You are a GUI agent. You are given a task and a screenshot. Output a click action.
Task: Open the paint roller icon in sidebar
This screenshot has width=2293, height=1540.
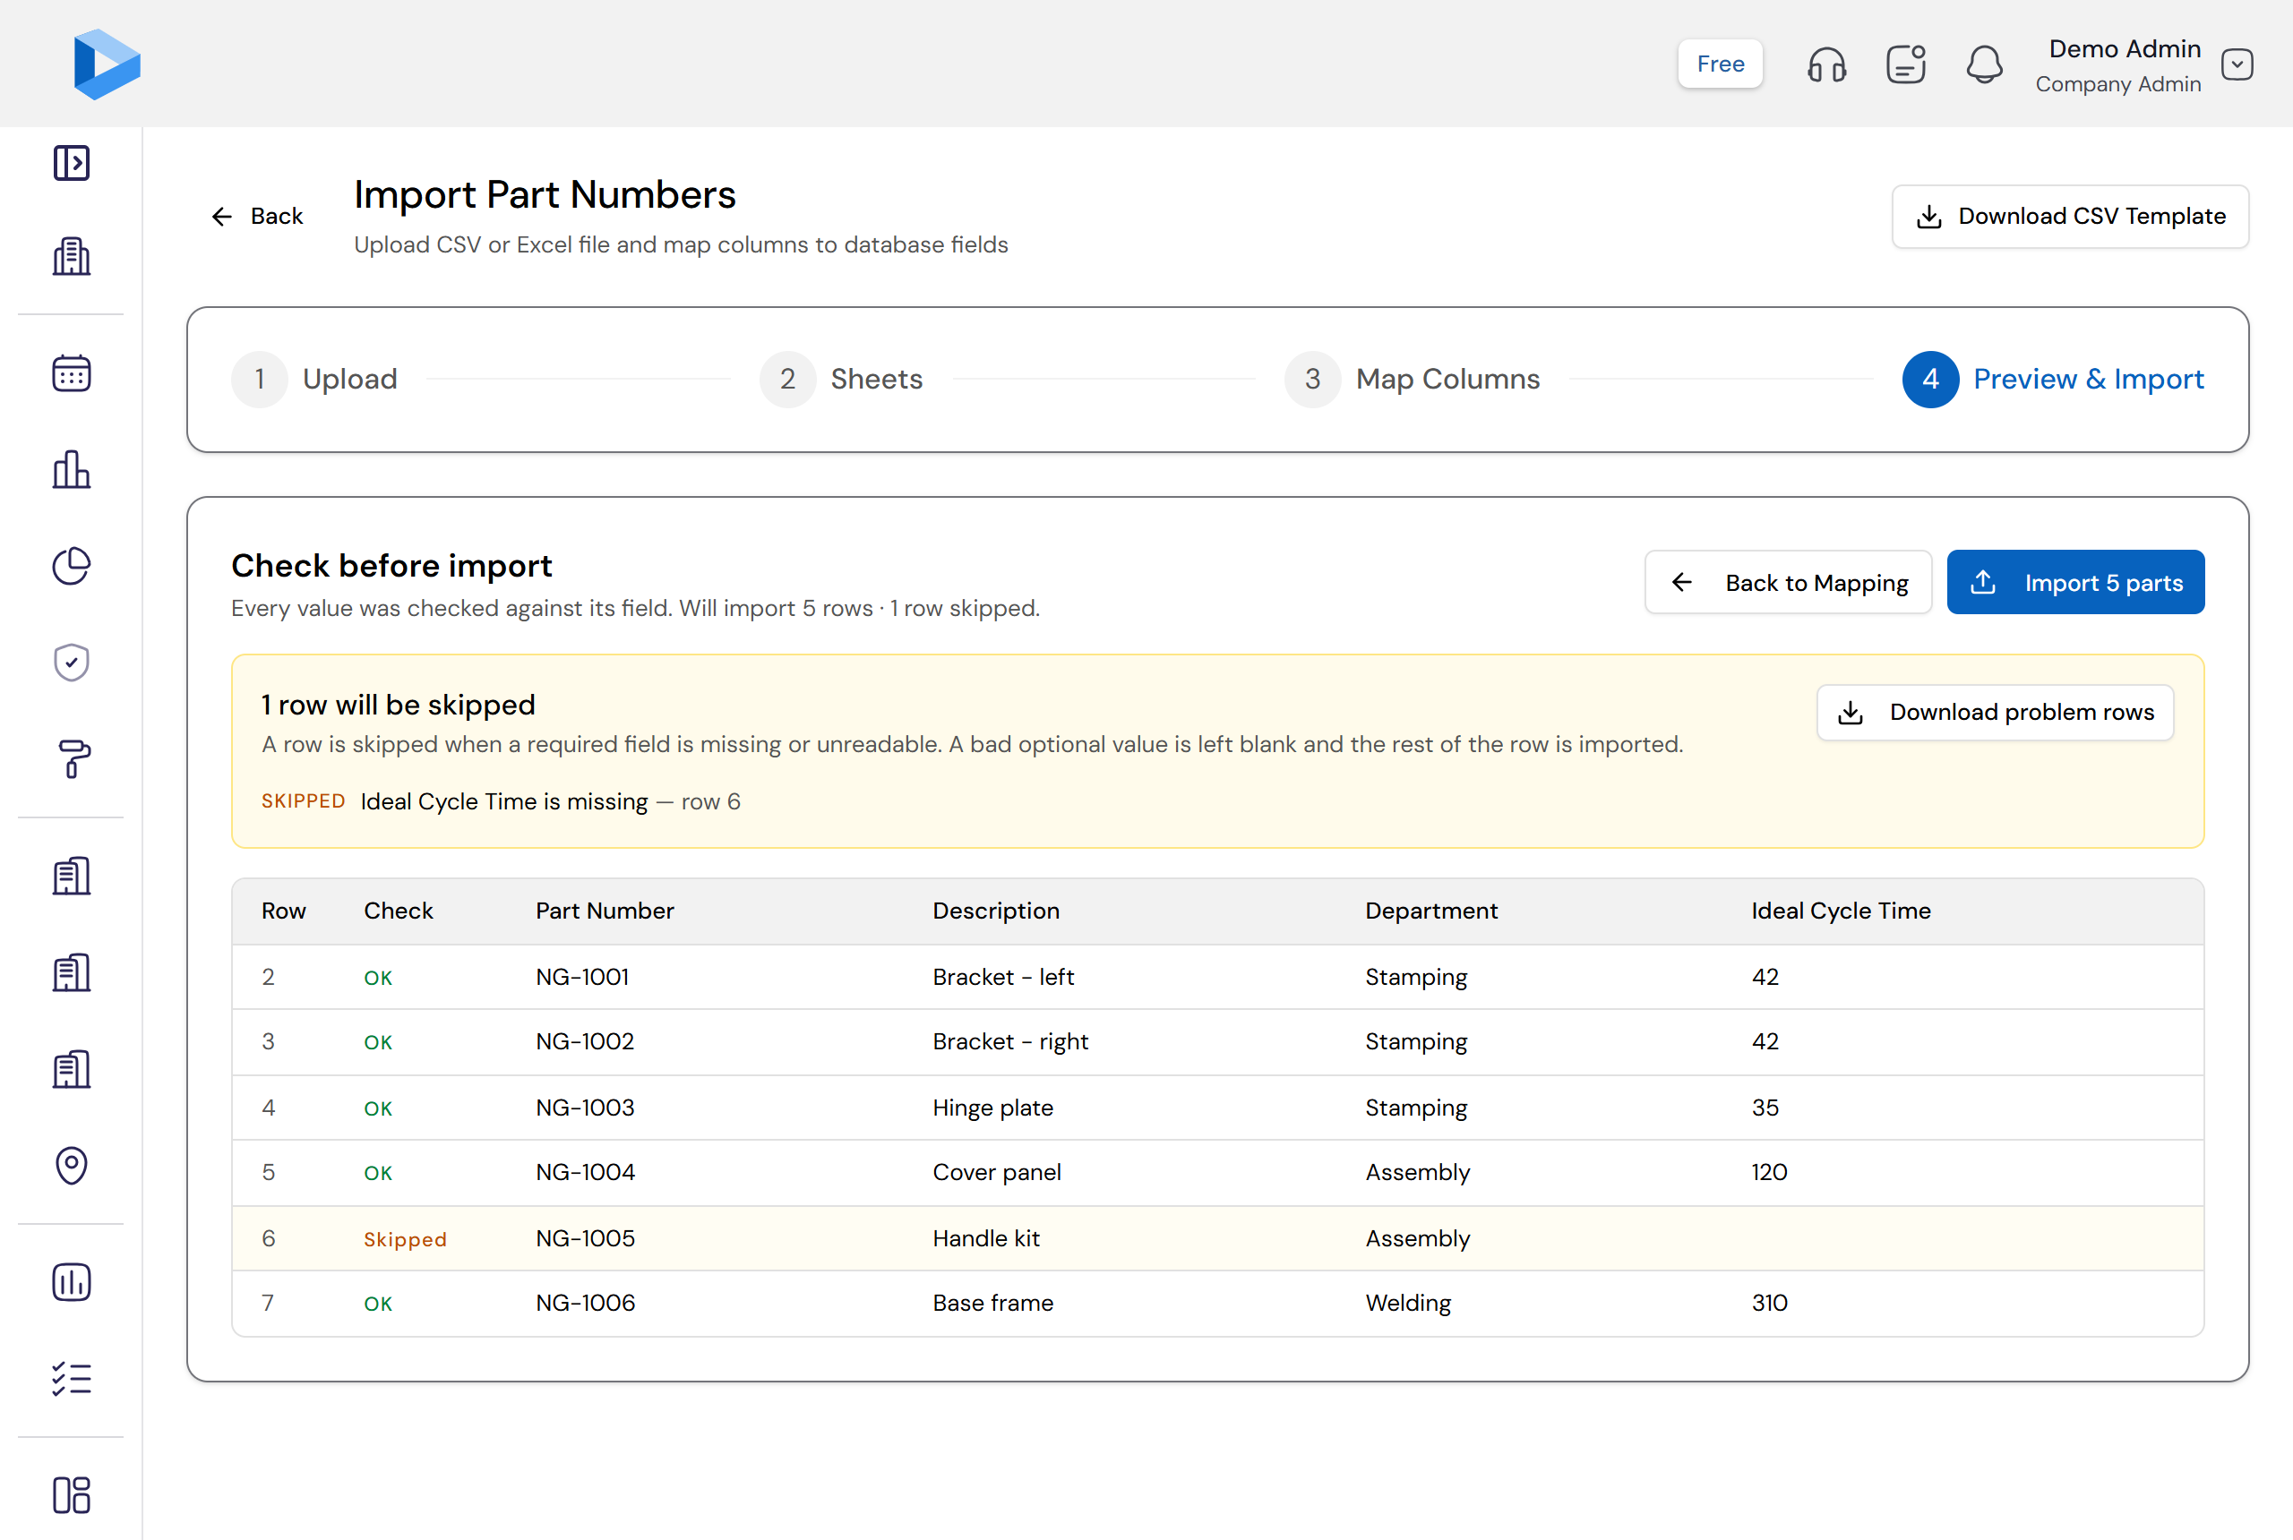pos(71,758)
